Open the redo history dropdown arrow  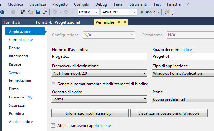[72, 12]
